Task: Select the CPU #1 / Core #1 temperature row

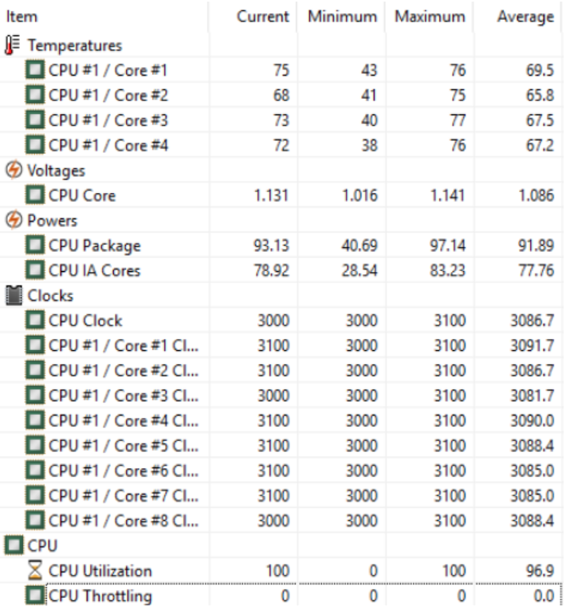Action: point(108,70)
